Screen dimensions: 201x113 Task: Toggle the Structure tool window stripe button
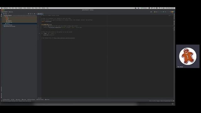1,89
